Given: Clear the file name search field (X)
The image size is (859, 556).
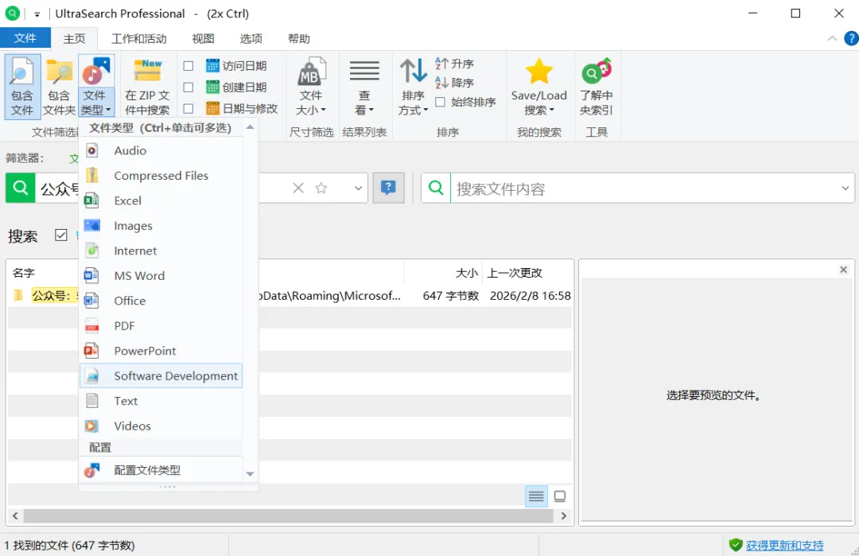Looking at the screenshot, I should [298, 189].
